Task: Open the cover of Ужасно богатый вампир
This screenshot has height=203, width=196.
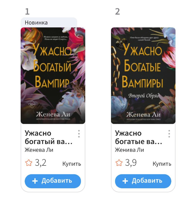Action: coord(53,76)
